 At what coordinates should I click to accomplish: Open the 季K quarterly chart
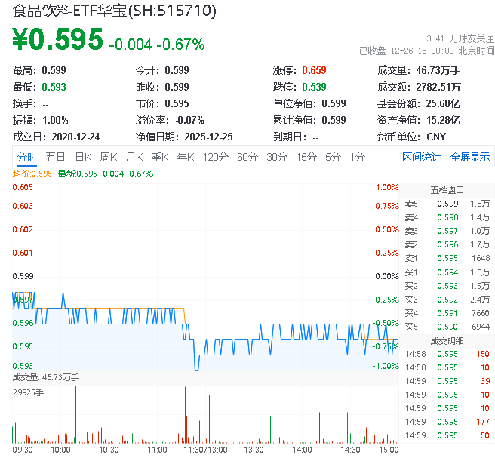click(x=159, y=157)
